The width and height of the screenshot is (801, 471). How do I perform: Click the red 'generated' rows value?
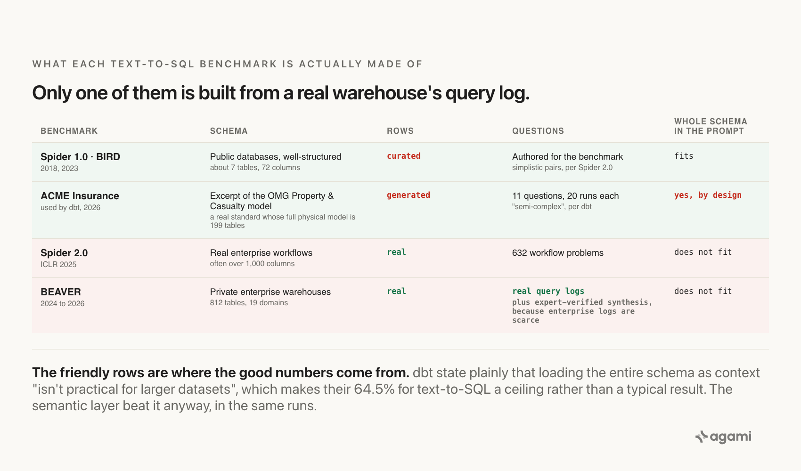coord(409,195)
